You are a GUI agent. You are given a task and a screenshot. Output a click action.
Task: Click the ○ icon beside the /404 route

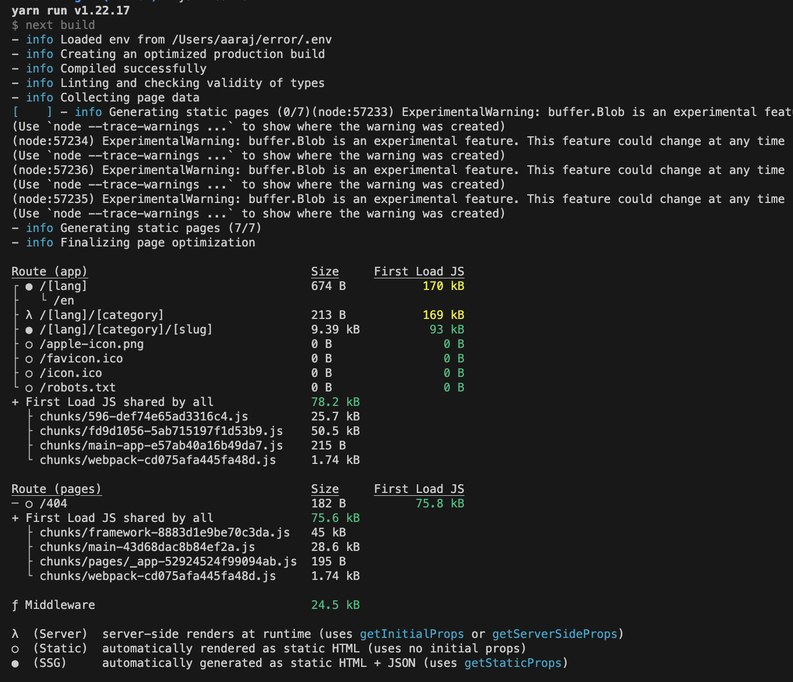[x=28, y=503]
